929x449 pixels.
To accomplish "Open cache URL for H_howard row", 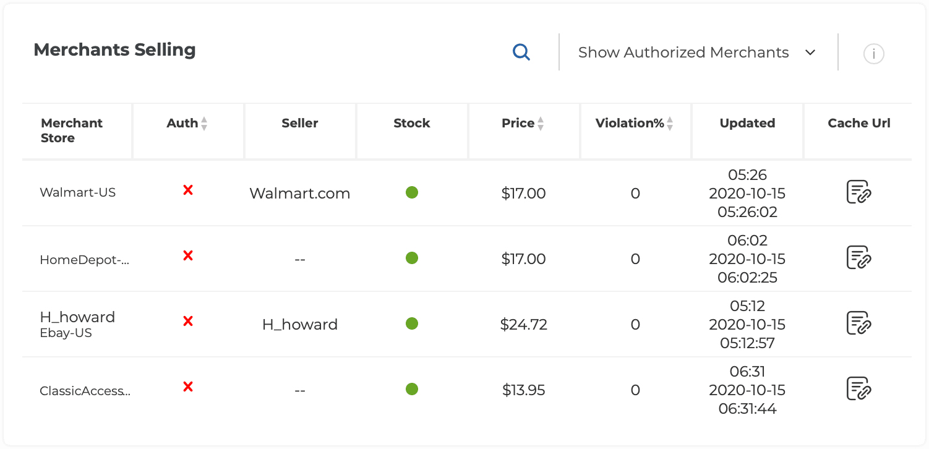I will (858, 323).
